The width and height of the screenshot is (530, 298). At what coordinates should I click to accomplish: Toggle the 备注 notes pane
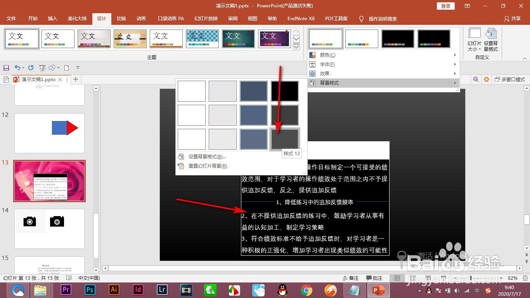(351, 278)
